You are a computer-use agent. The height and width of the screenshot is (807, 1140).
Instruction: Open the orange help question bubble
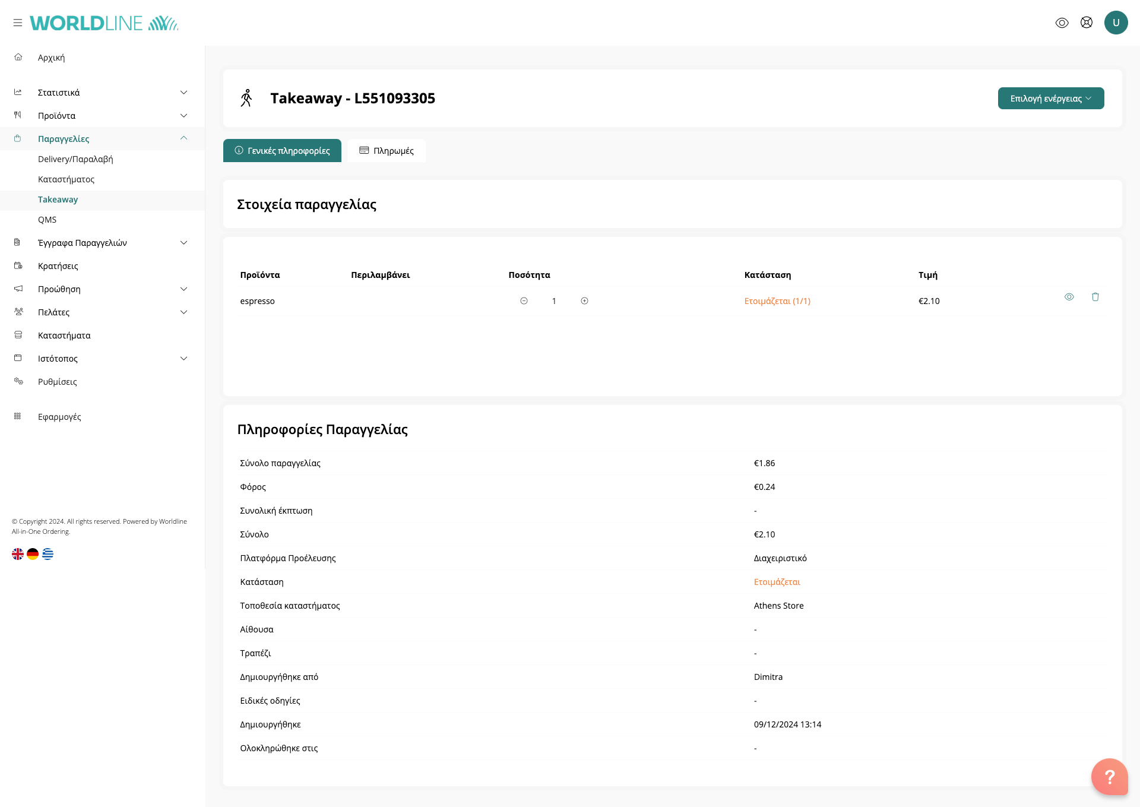[x=1109, y=776]
